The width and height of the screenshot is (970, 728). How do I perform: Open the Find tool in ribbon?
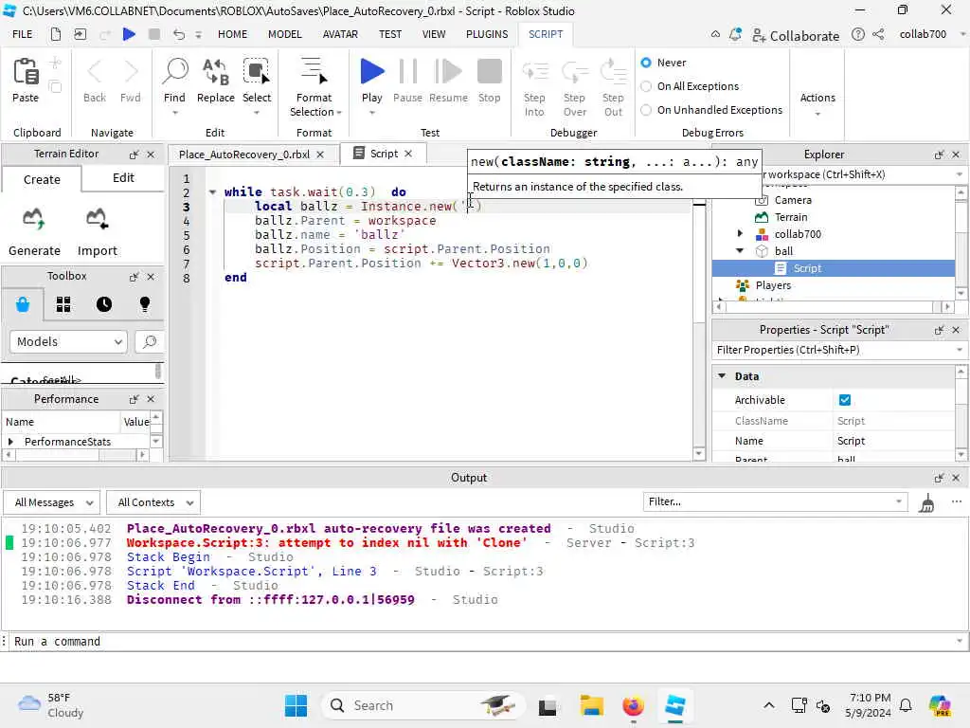pyautogui.click(x=174, y=72)
